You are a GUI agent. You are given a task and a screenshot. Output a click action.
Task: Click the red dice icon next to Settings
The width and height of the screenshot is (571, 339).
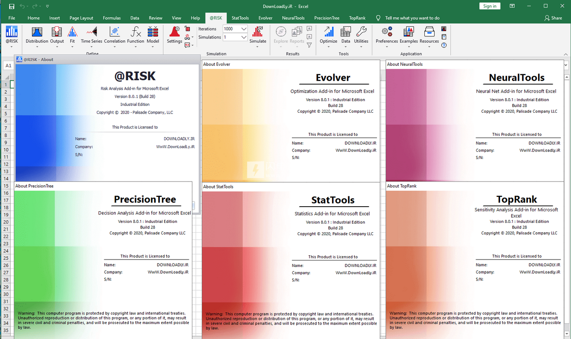[187, 29]
